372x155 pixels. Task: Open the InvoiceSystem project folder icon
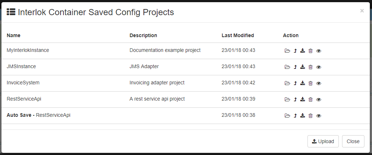[287, 83]
